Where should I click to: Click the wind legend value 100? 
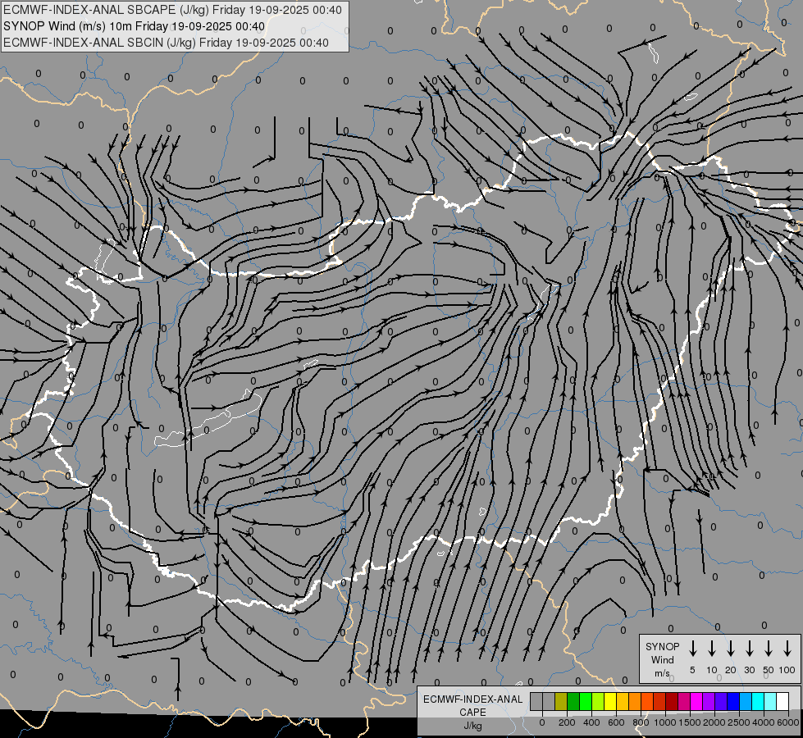(787, 670)
